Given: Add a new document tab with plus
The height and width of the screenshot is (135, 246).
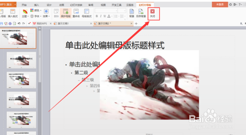Looking at the screenshot, I should (x=136, y=24).
